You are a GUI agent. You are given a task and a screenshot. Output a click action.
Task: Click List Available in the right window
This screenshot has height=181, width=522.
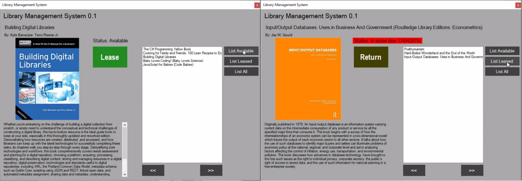(x=502, y=51)
